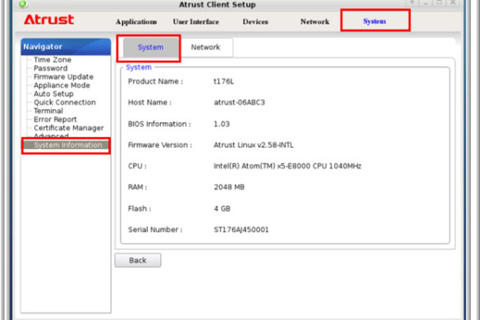Open Quick Connection in Navigator
The height and width of the screenshot is (320, 480).
tap(65, 103)
